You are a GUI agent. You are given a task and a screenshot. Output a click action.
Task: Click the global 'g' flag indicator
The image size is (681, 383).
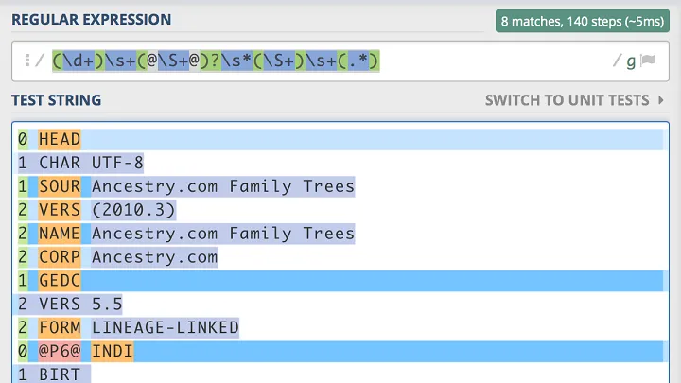tap(630, 61)
